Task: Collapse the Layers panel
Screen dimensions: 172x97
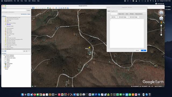Action: (2, 53)
